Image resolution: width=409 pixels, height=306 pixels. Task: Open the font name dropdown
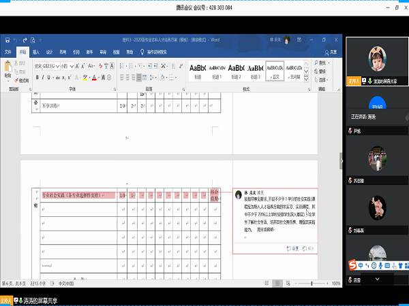pos(59,67)
